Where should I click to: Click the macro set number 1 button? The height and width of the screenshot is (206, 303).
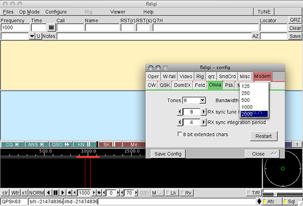(297, 145)
